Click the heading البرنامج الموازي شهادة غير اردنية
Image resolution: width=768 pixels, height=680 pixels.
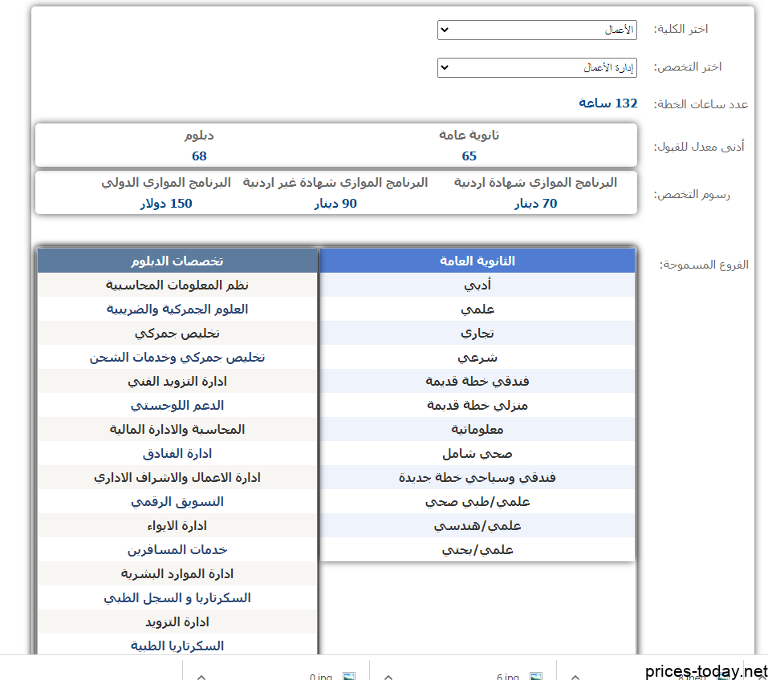click(335, 183)
